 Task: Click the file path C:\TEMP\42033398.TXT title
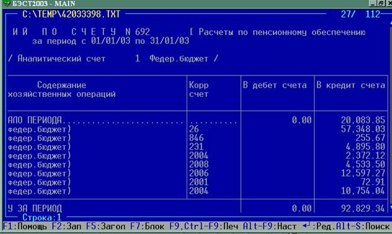[71, 14]
